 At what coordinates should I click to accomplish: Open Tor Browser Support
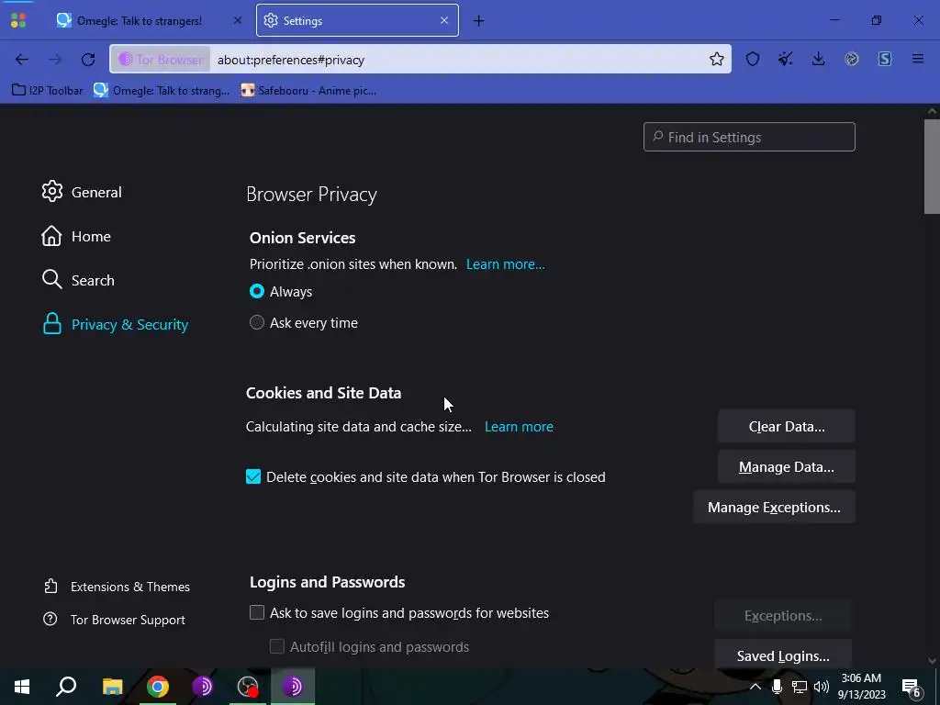[114, 620]
